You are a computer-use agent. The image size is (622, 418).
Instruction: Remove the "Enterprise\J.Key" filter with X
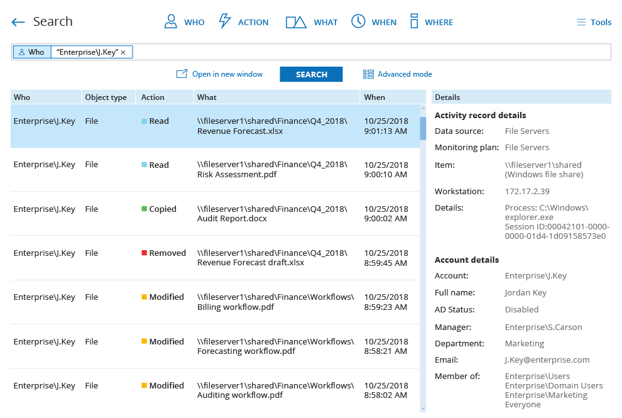coord(123,52)
